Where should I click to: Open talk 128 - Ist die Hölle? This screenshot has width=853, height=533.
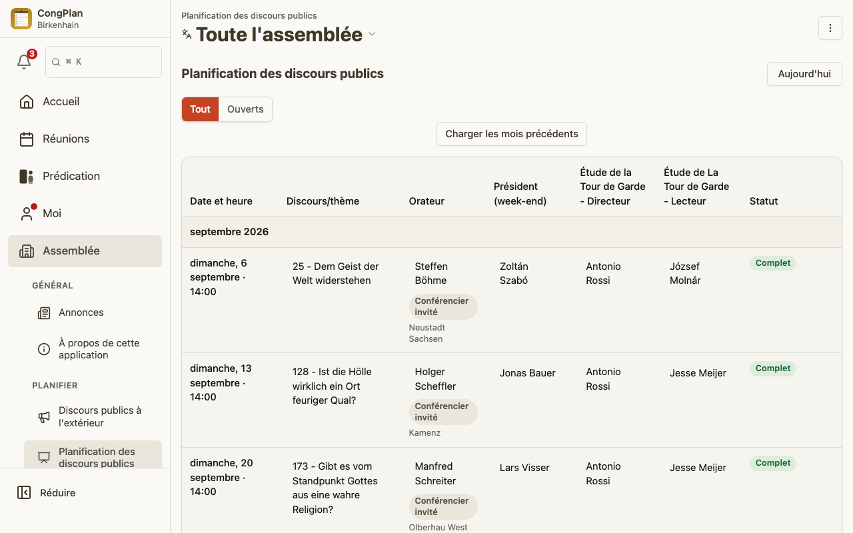coord(332,386)
